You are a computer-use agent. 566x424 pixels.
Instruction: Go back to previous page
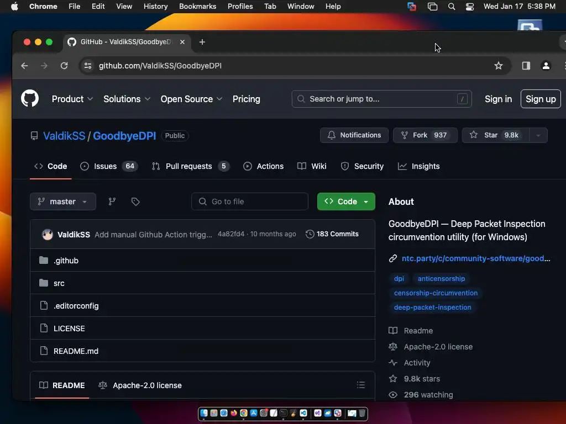click(x=24, y=66)
